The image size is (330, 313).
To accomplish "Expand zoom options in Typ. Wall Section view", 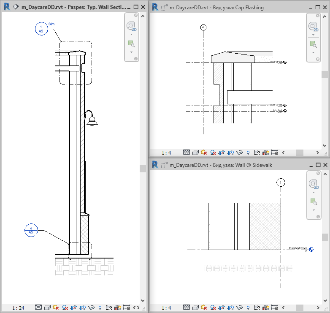I will click(x=132, y=52).
